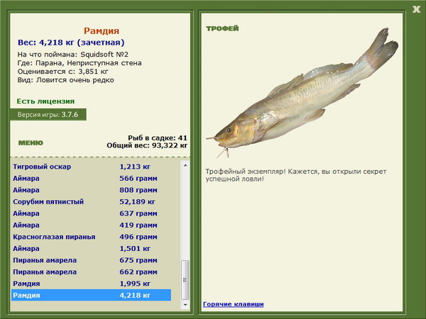Click the scrollbar down arrow in the fish list
Viewport: 426px width, 319px height.
[x=185, y=305]
